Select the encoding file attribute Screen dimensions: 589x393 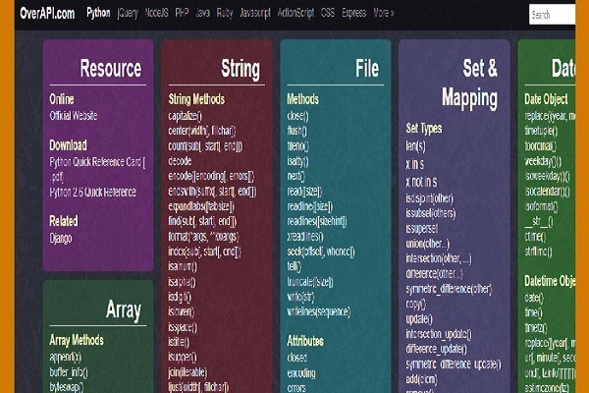click(x=301, y=373)
